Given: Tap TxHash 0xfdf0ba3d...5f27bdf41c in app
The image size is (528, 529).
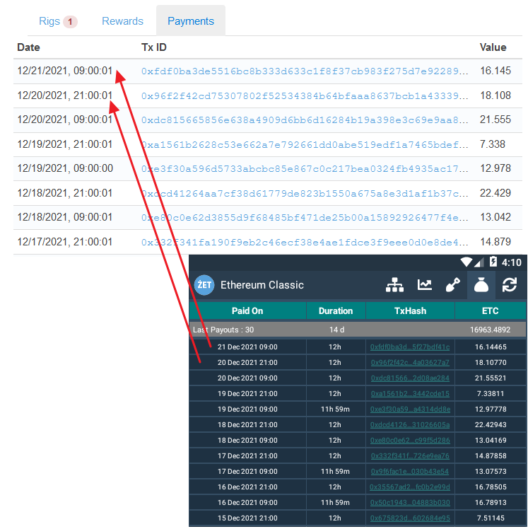Looking at the screenshot, I should (x=410, y=347).
